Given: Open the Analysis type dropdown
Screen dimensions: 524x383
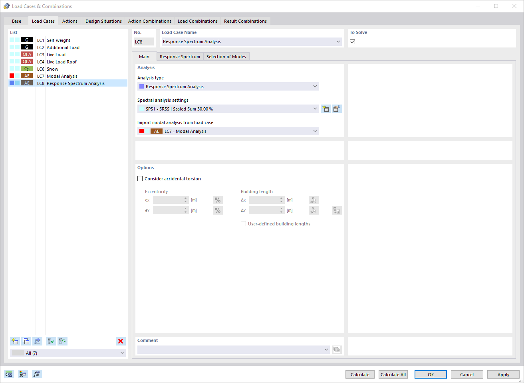Looking at the screenshot, I should coord(315,86).
